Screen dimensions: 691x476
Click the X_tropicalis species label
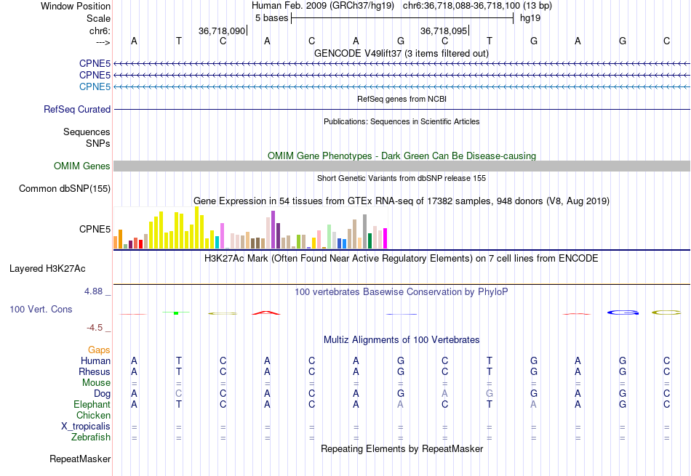86,427
